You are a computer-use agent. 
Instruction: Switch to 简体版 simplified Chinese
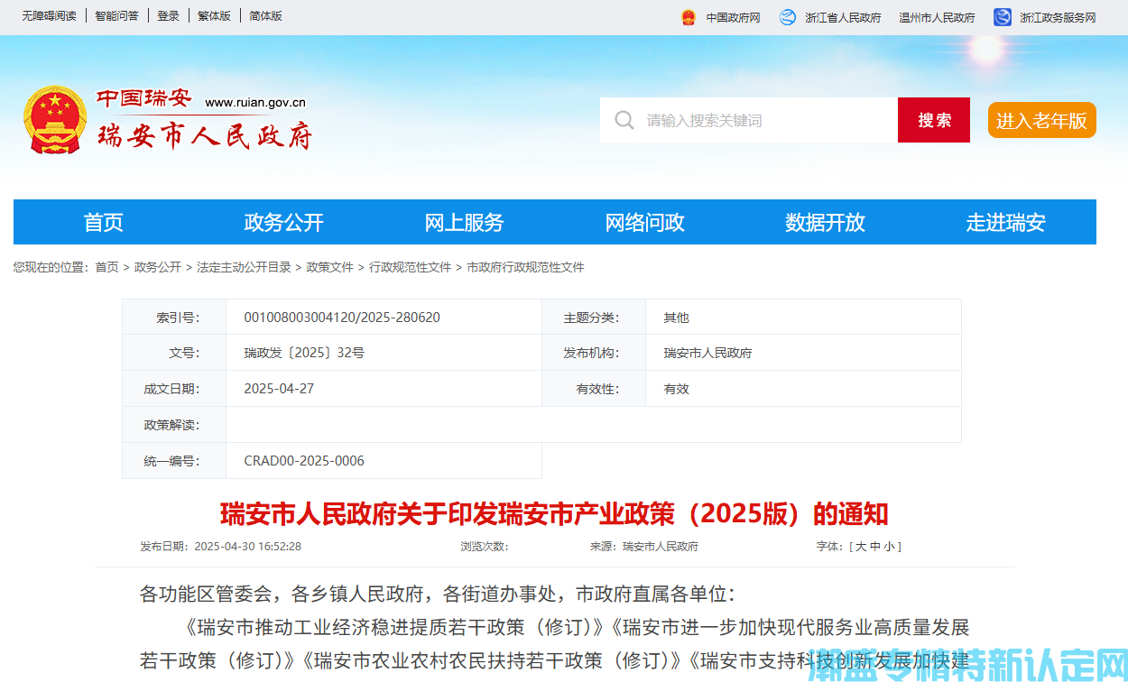265,16
